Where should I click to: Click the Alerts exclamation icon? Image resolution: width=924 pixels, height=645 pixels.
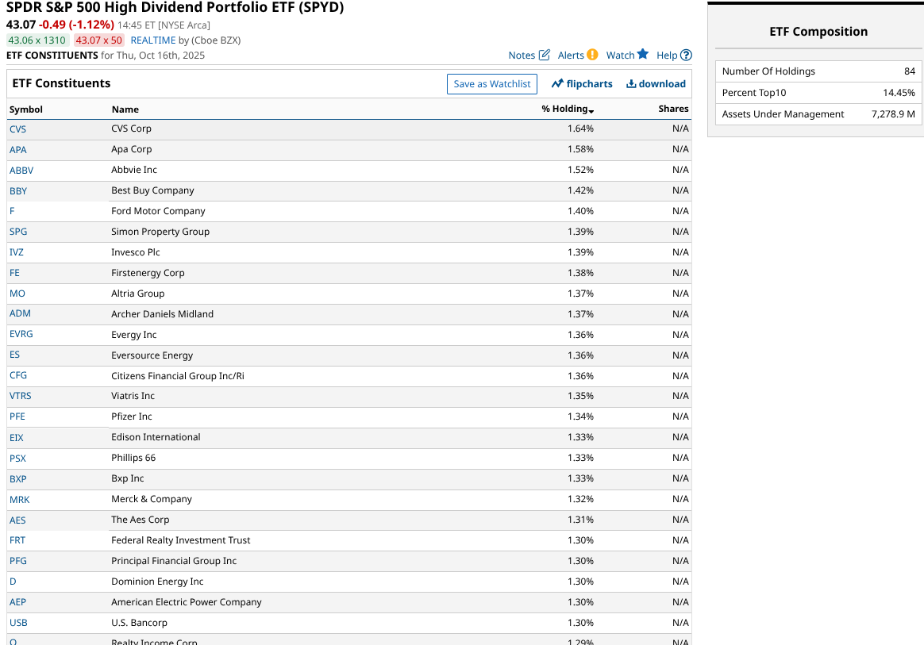(x=592, y=55)
